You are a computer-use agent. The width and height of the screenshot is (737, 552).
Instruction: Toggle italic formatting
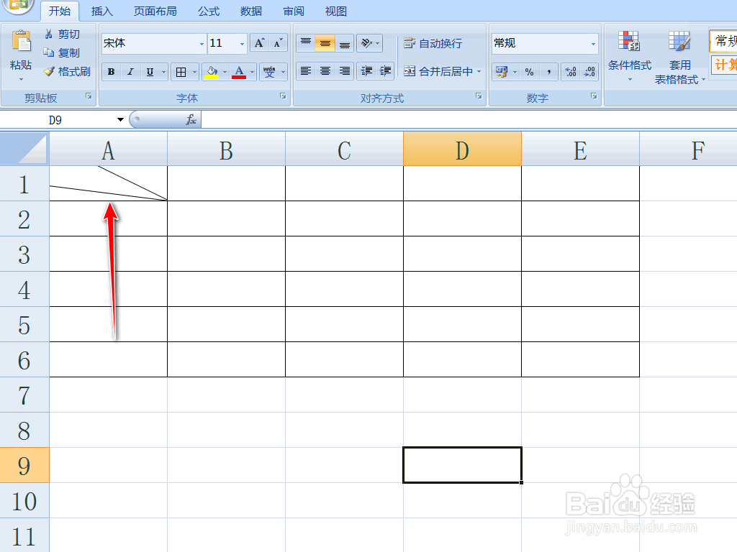point(130,72)
